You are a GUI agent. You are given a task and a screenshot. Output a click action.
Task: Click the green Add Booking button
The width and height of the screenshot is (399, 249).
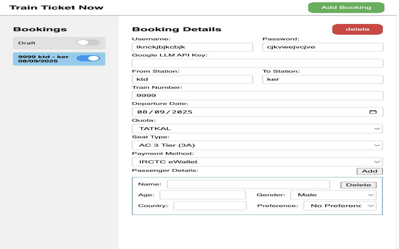346,7
